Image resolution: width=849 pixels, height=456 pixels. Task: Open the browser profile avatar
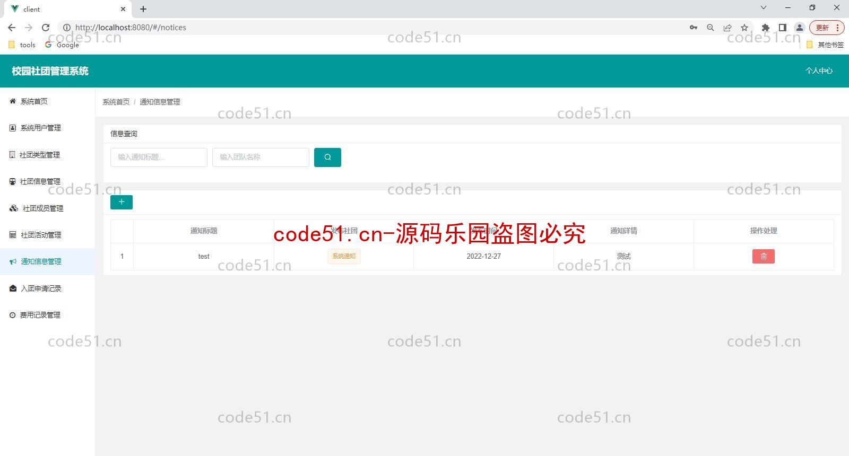tap(799, 28)
